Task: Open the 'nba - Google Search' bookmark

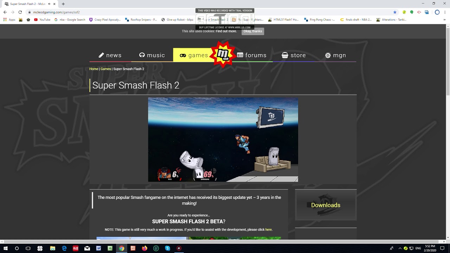Action: tap(70, 20)
